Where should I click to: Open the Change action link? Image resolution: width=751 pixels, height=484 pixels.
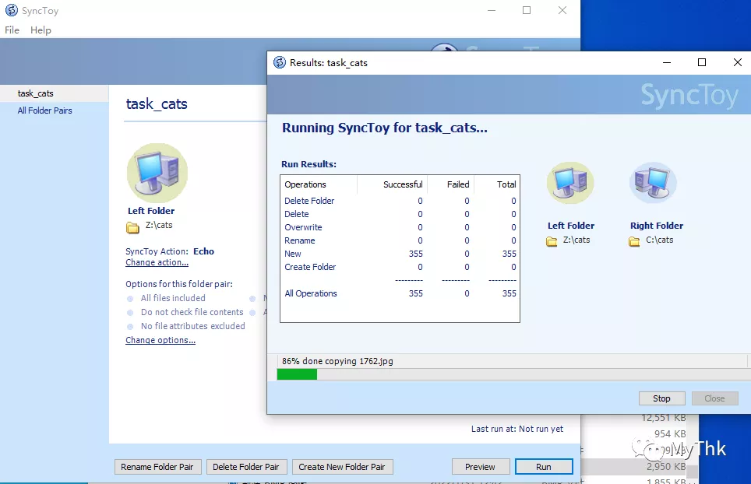[157, 263]
